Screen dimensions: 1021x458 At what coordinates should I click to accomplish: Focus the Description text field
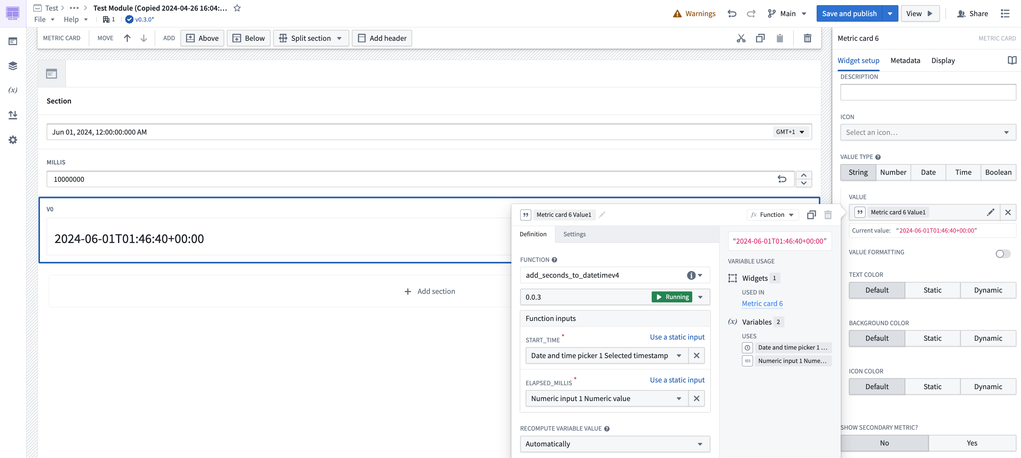point(928,92)
